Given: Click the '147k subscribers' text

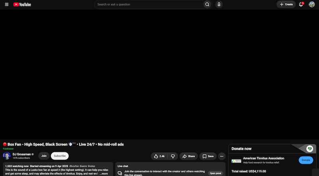Looking at the screenshot, I should [21, 158].
